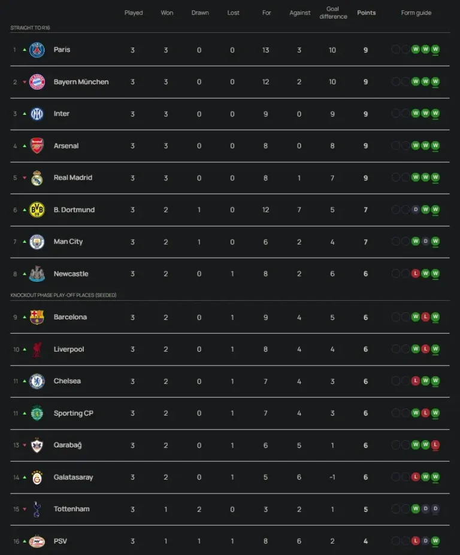Screen dimensions: 460x555
Task: Sort table by Goal difference column
Action: coord(333,13)
